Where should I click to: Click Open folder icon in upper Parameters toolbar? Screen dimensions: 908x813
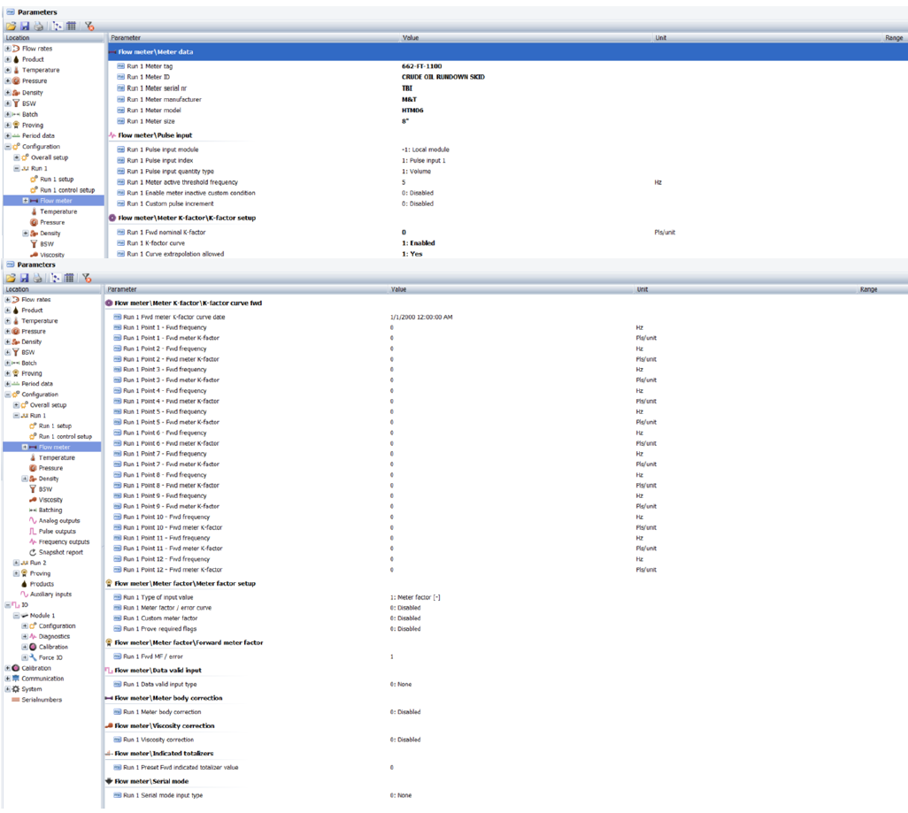click(11, 26)
